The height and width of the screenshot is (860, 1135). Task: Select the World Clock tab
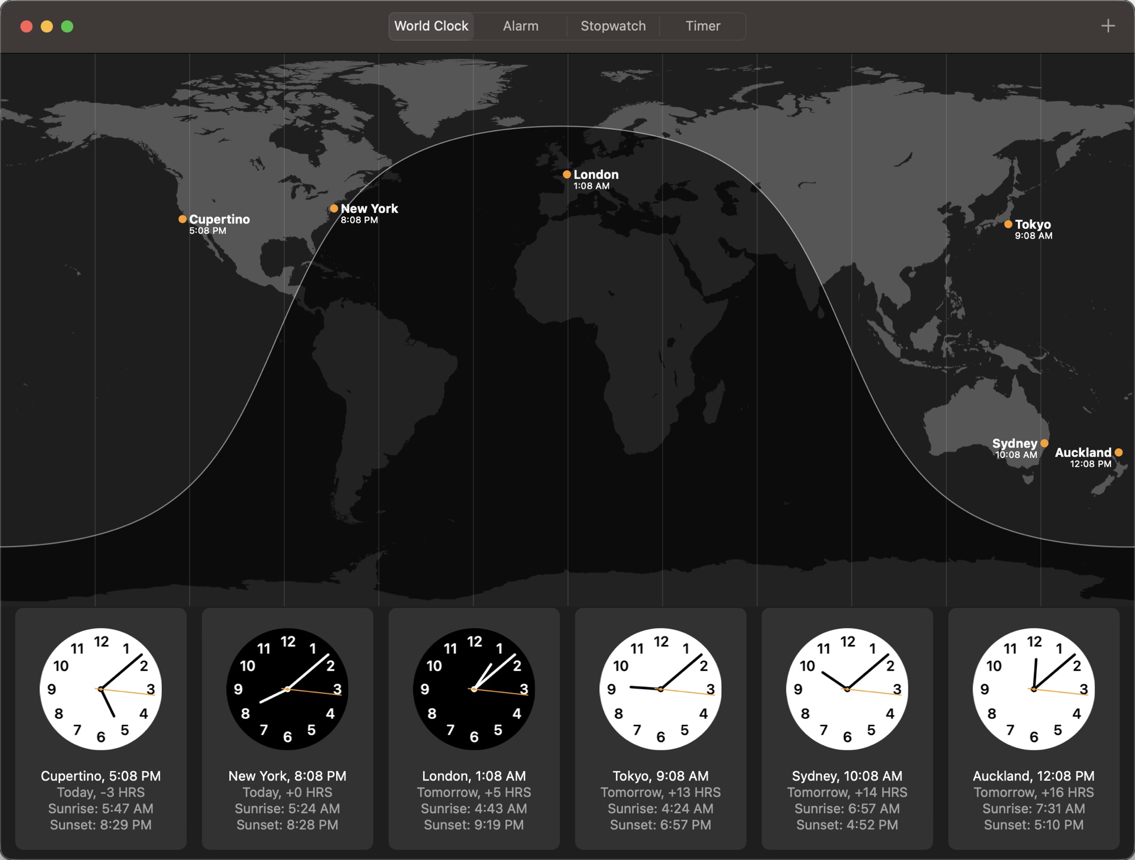[x=431, y=26]
